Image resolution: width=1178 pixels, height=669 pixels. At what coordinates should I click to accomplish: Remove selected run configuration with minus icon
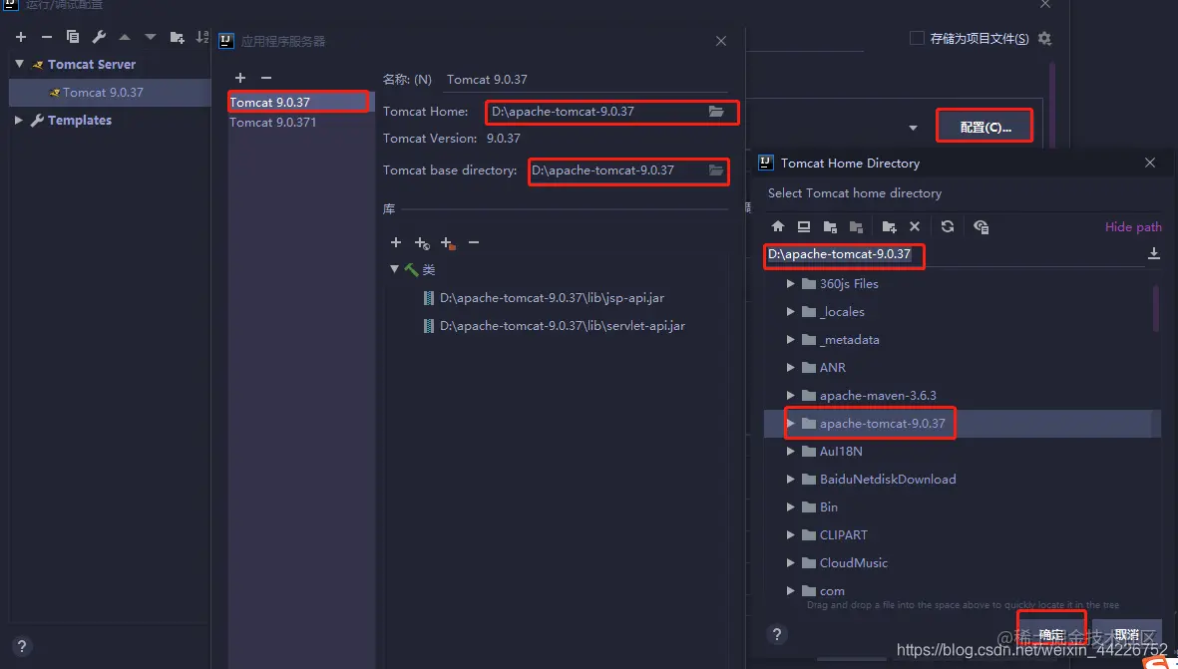(x=47, y=37)
